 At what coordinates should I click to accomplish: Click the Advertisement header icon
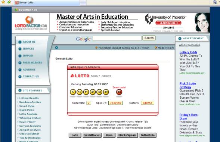pos(180,38)
